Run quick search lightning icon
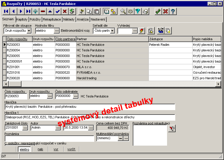 pos(142,31)
